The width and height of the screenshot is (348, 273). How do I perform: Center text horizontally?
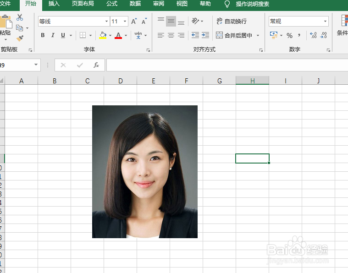tap(171, 35)
